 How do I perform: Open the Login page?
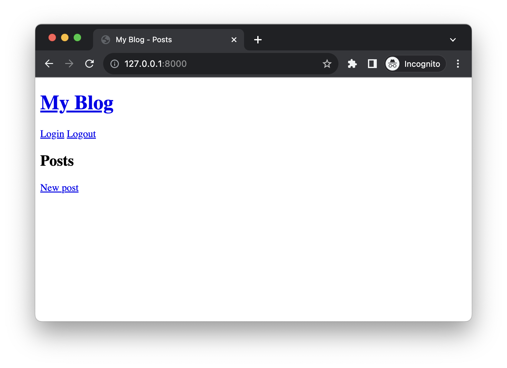point(52,134)
